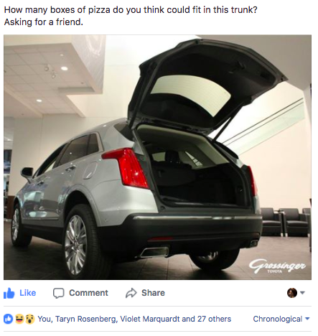Open the SUV trunk photo
The image size is (318, 336).
click(157, 157)
